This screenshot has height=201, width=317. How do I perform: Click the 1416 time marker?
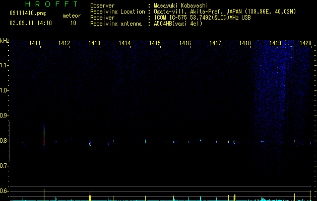click(x=185, y=43)
